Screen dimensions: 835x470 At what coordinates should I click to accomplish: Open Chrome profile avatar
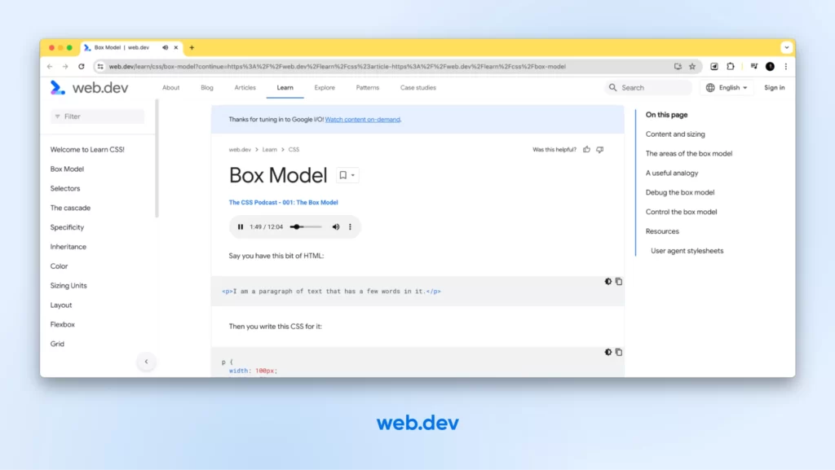pyautogui.click(x=770, y=67)
